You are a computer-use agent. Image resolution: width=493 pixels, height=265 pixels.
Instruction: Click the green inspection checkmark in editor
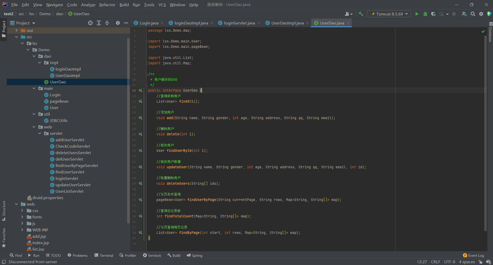(483, 31)
